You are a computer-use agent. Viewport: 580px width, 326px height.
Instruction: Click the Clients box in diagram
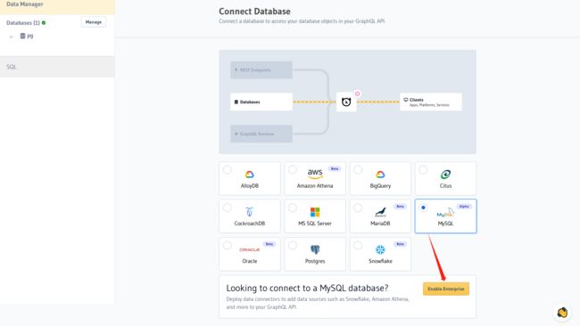click(x=431, y=102)
